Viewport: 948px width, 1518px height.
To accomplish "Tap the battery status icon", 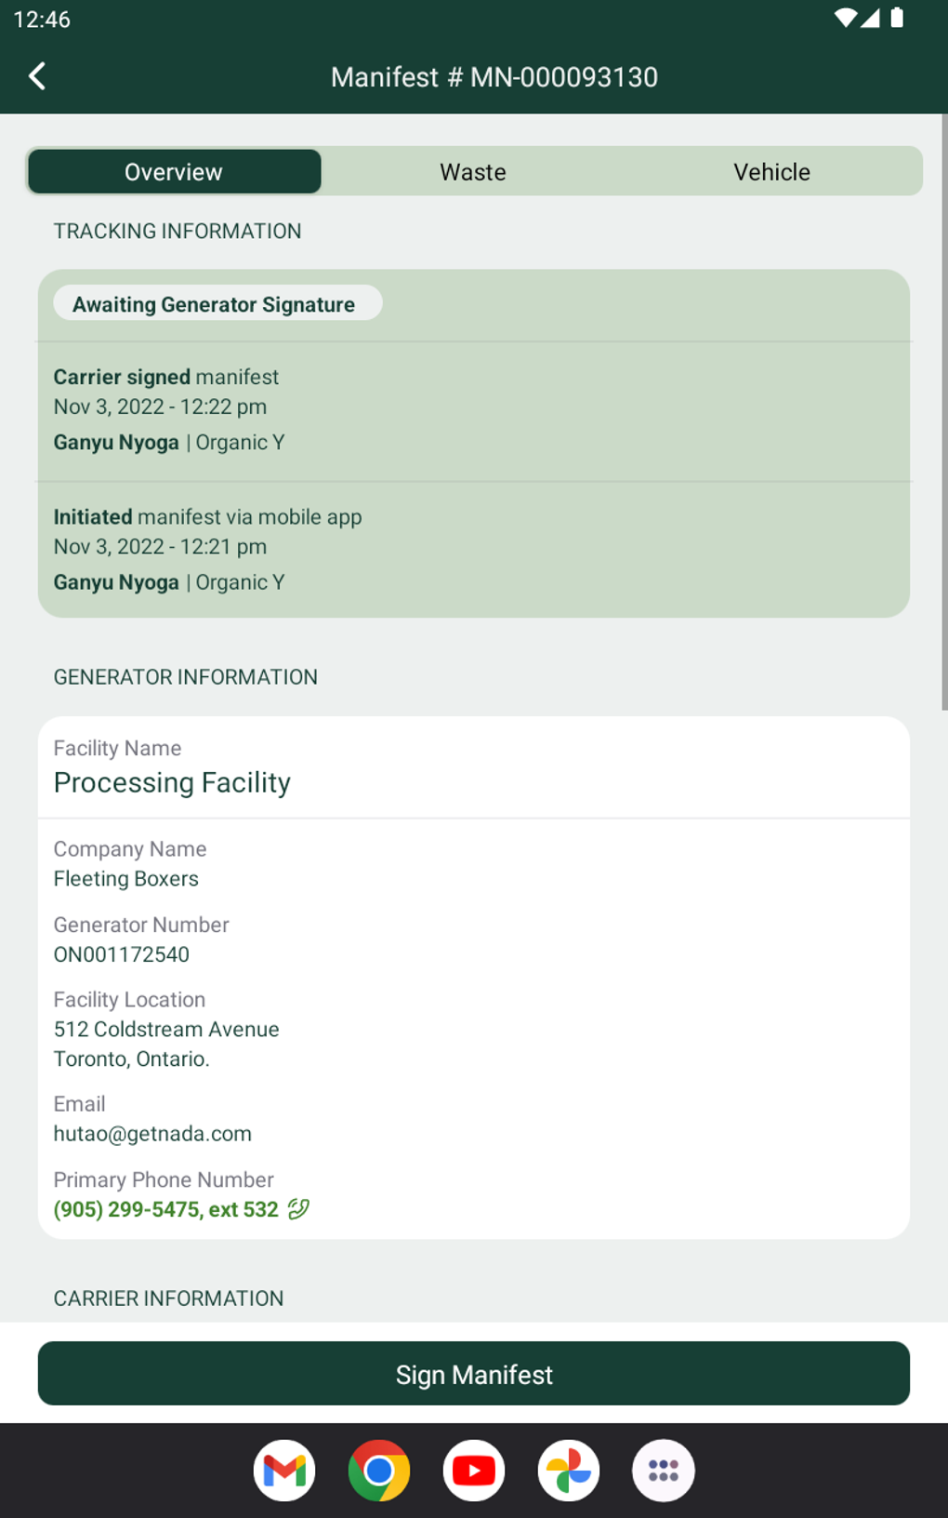I will (x=897, y=19).
